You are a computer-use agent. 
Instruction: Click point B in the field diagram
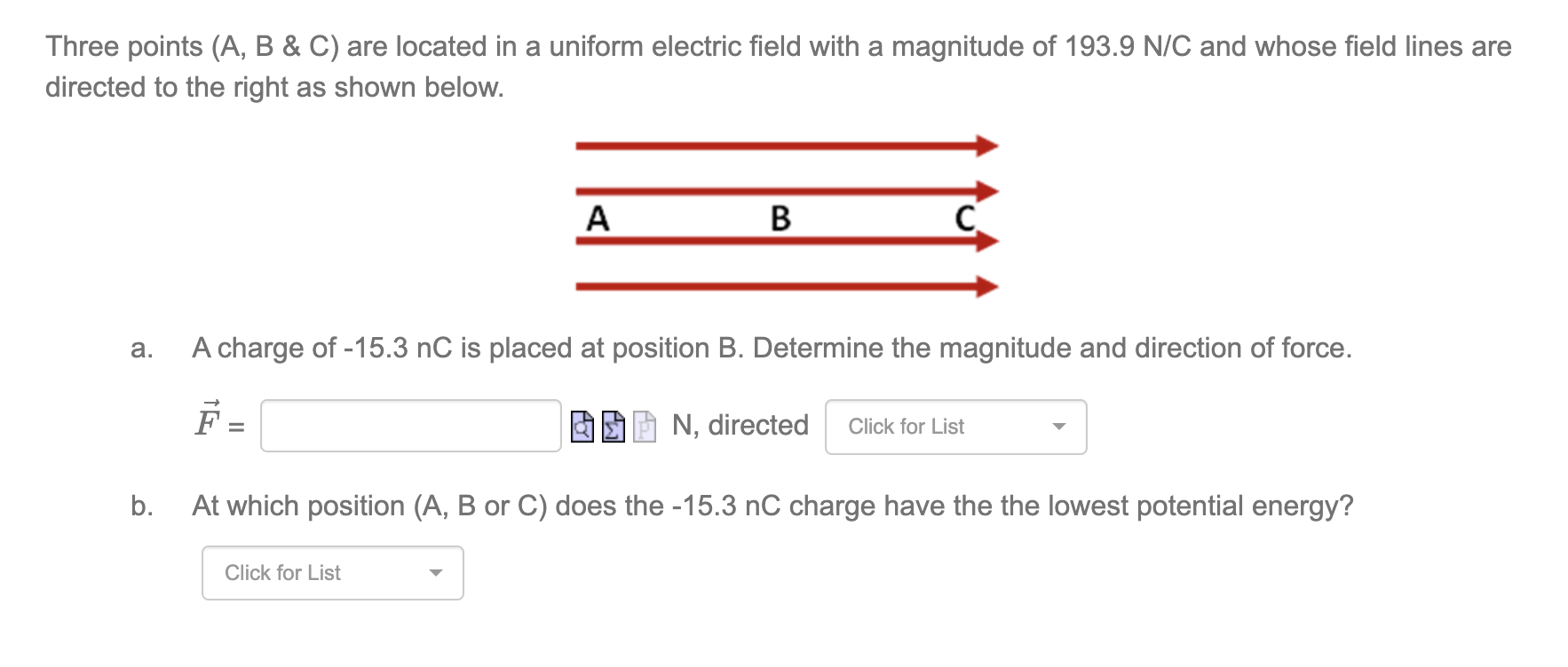(780, 218)
